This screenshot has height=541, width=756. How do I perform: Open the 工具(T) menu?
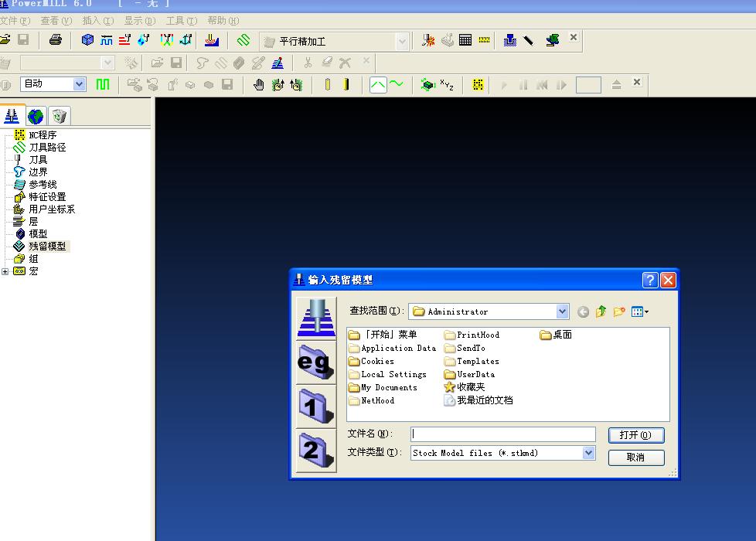click(182, 21)
